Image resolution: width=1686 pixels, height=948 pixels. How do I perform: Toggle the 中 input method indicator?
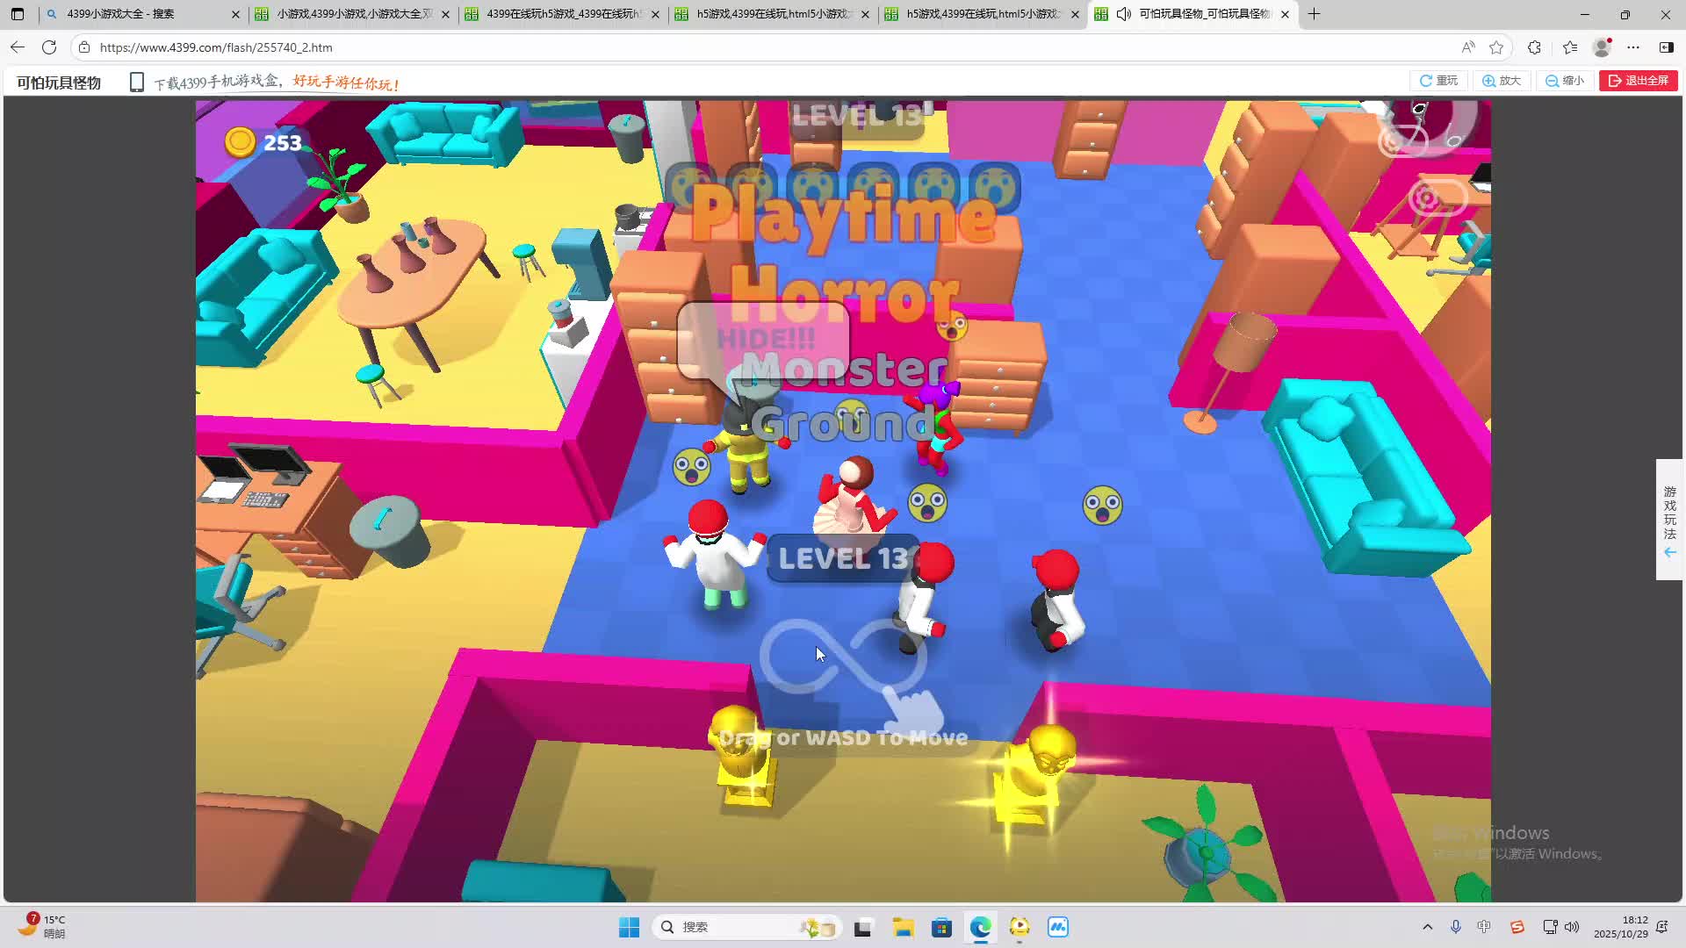point(1484,927)
